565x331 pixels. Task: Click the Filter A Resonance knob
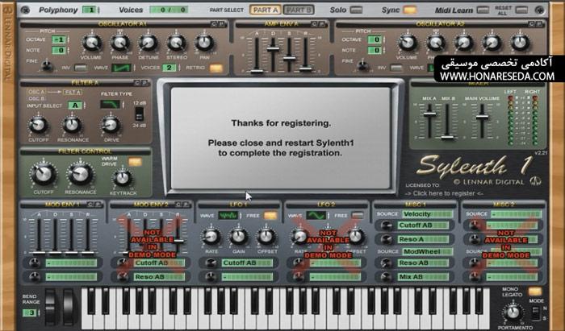(72, 125)
